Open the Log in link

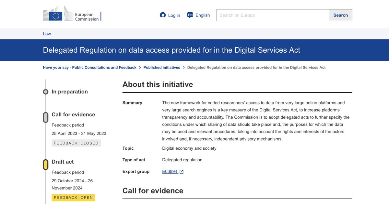tap(174, 15)
